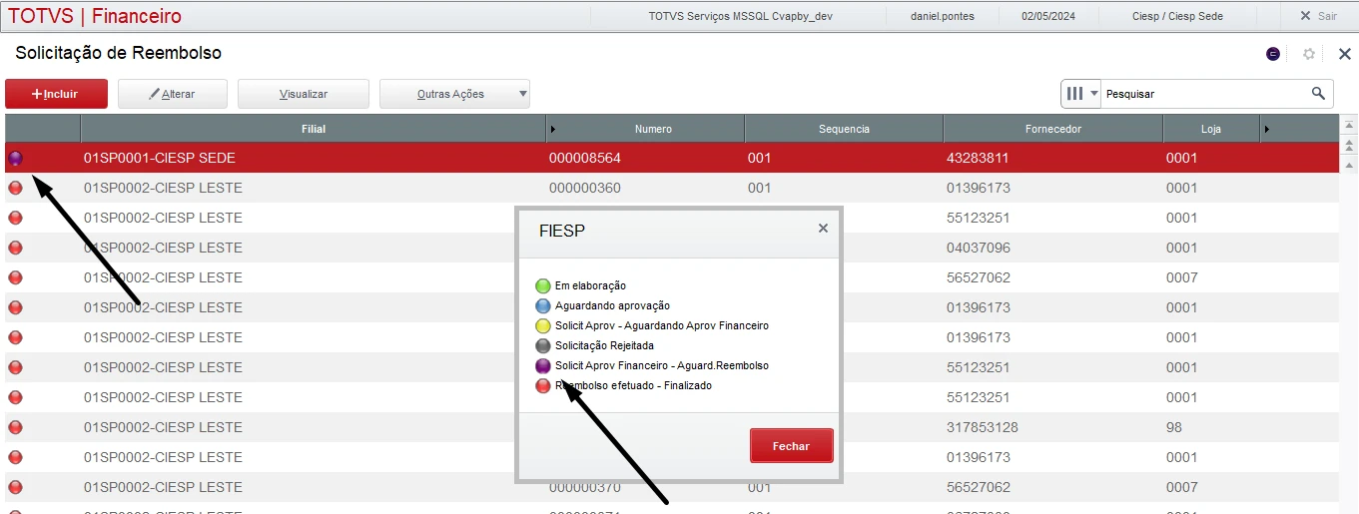Open the gear settings icon
Viewport: 1359px width, 514px height.
[1309, 54]
